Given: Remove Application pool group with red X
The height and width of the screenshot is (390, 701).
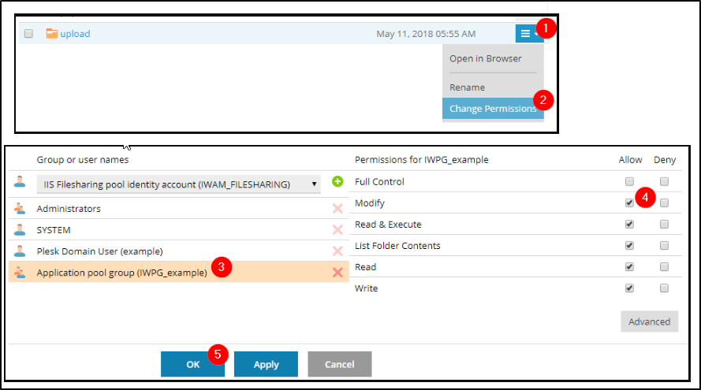Looking at the screenshot, I should coord(337,273).
